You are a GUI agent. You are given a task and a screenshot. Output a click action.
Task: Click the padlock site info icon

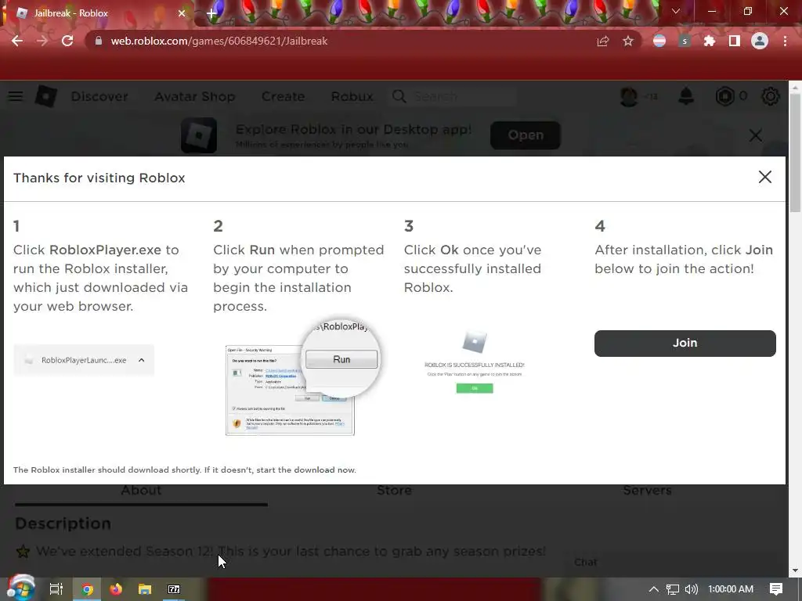click(x=98, y=41)
